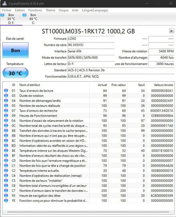Click the Fonctionnalités field S.M.A.R.T., APM, NCQ
This screenshot has height=217, width=176.
point(121,76)
